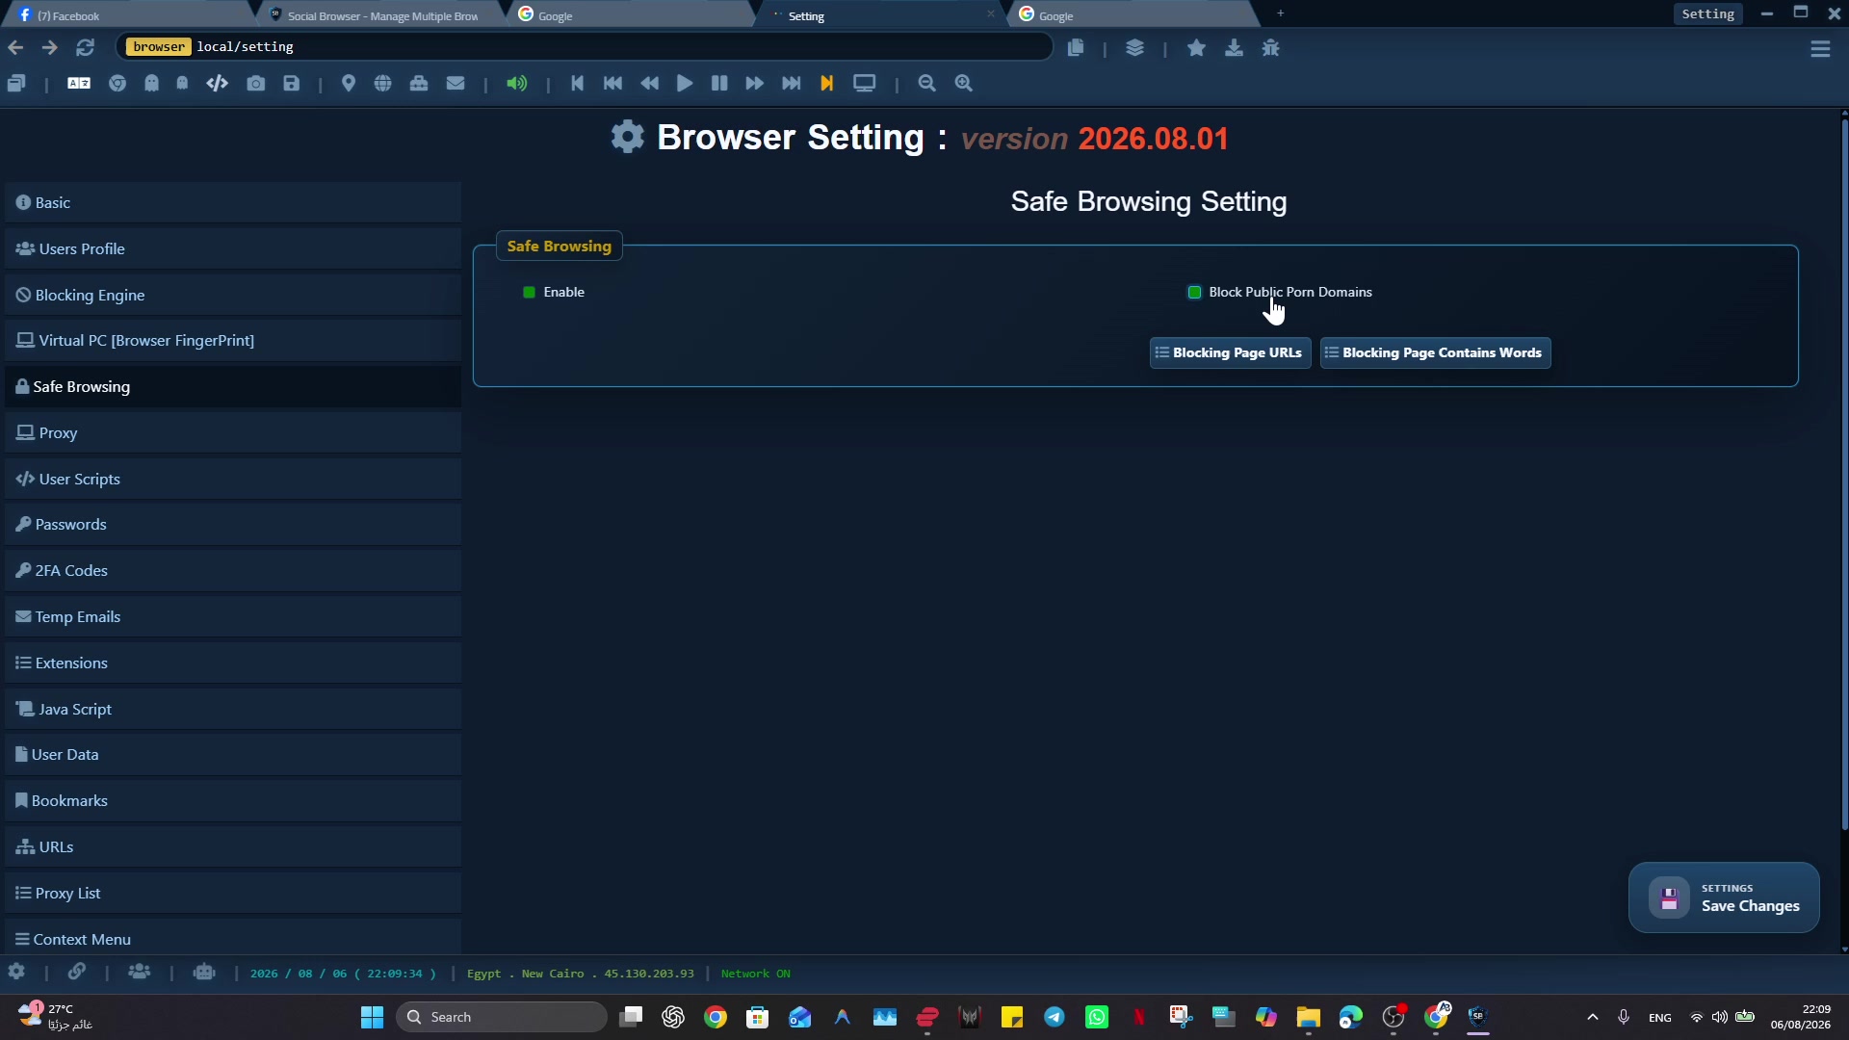Open the Windows Start menu
This screenshot has height=1040, width=1849.
[x=372, y=1018]
